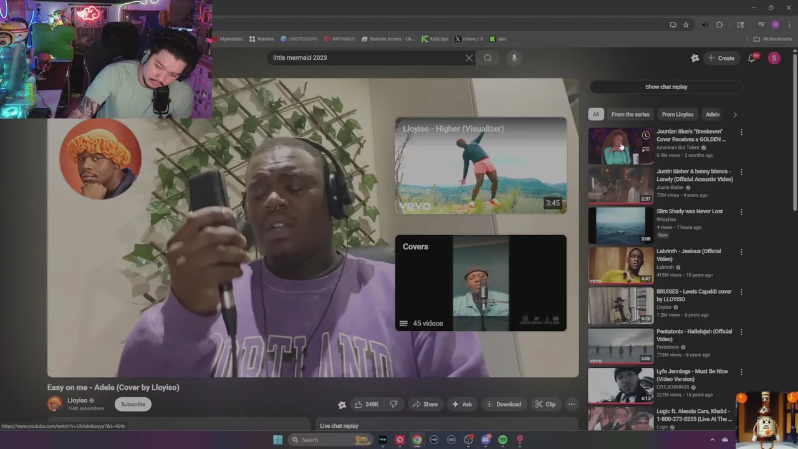Image resolution: width=798 pixels, height=449 pixels.
Task: Select the Adele filter chip
Action: pyautogui.click(x=713, y=114)
